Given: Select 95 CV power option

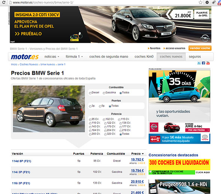Looking at the screenshot, I should [x=90, y=120].
